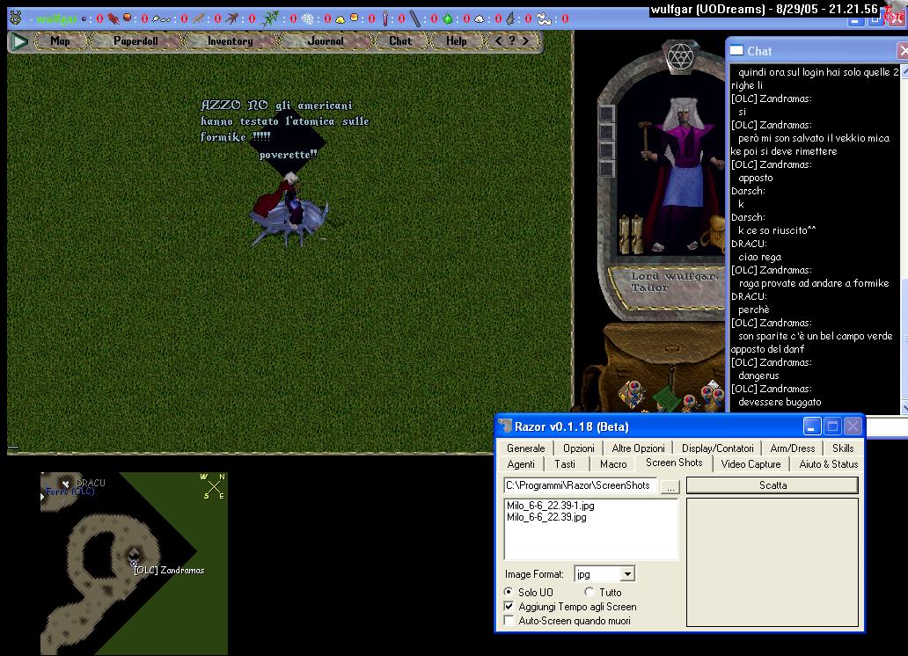Click the hammer held by the paperdoll character
Viewport: 908px width, 656px height.
[x=646, y=139]
